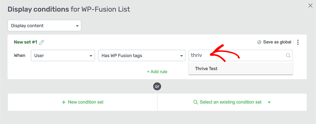316x124 pixels.
Task: Create a New condition set
Action: pyautogui.click(x=82, y=102)
